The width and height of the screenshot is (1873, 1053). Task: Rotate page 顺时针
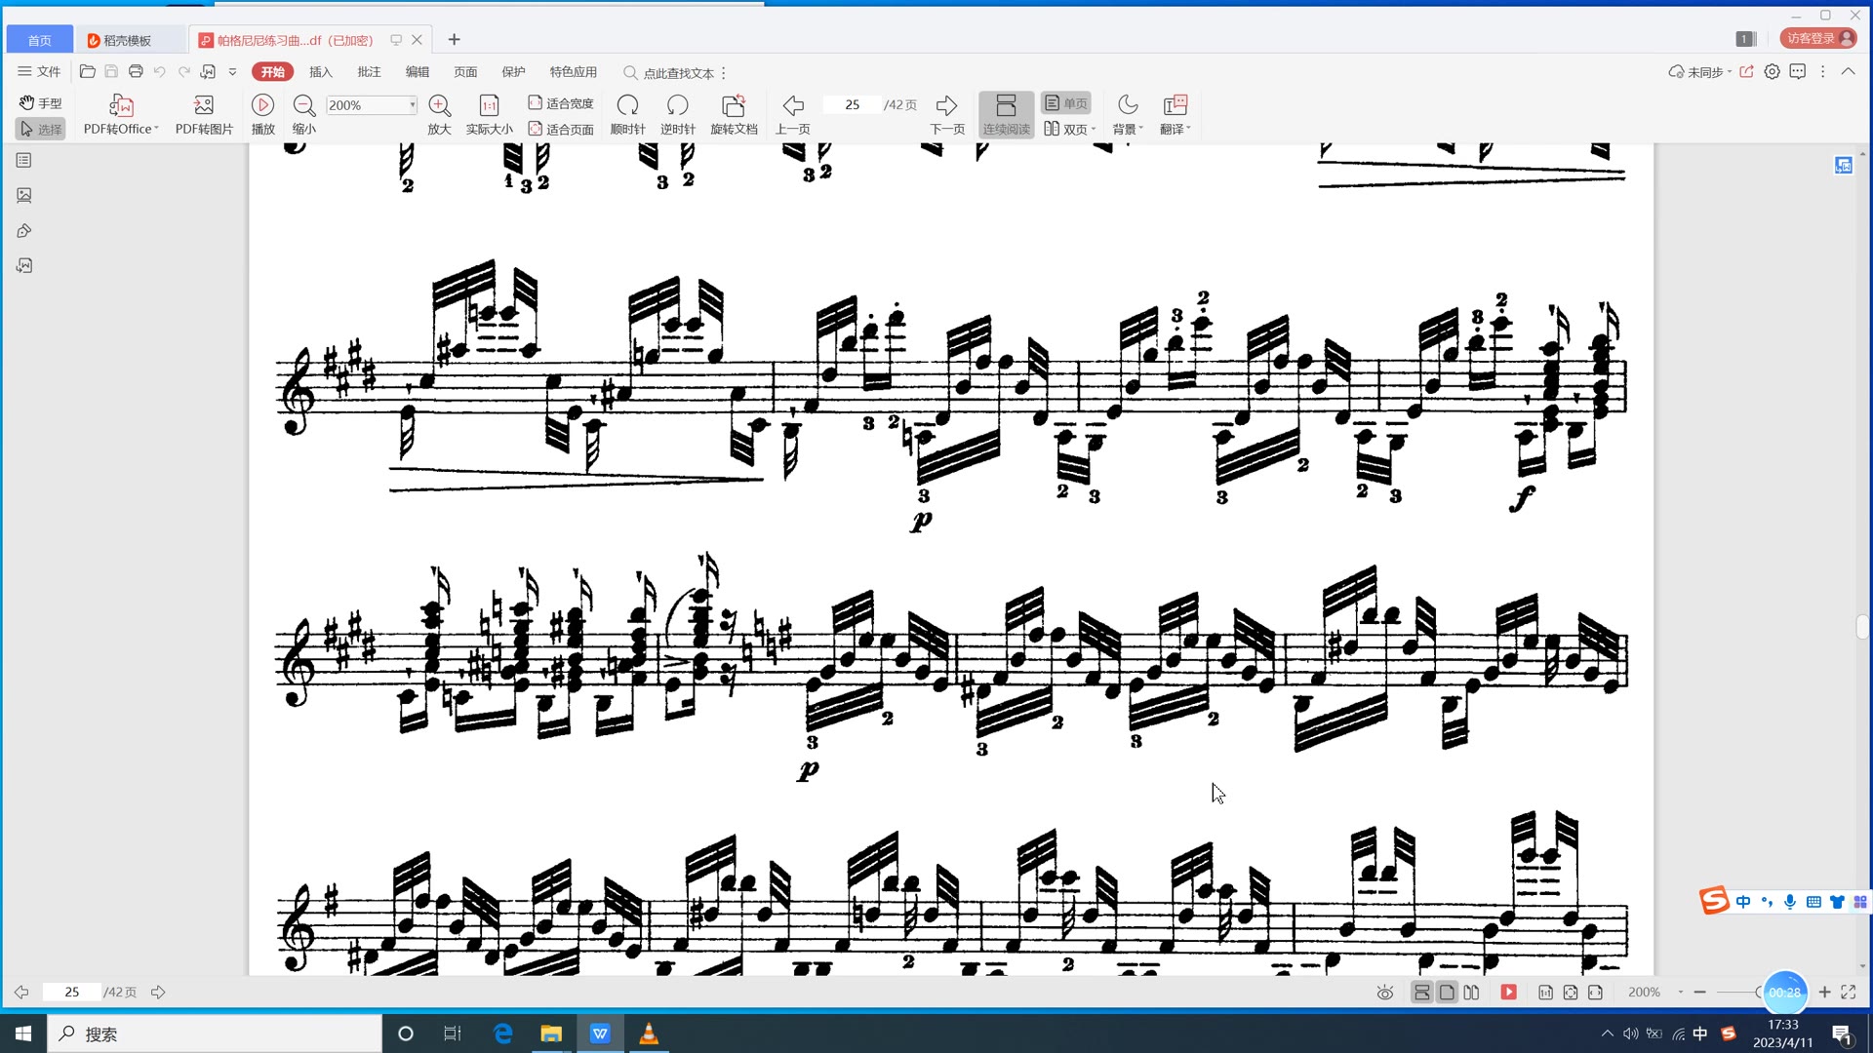[627, 115]
